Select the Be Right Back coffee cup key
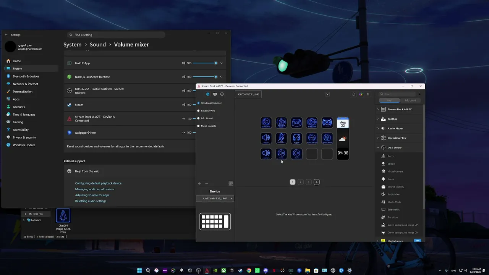This screenshot has width=489, height=275. point(281,123)
